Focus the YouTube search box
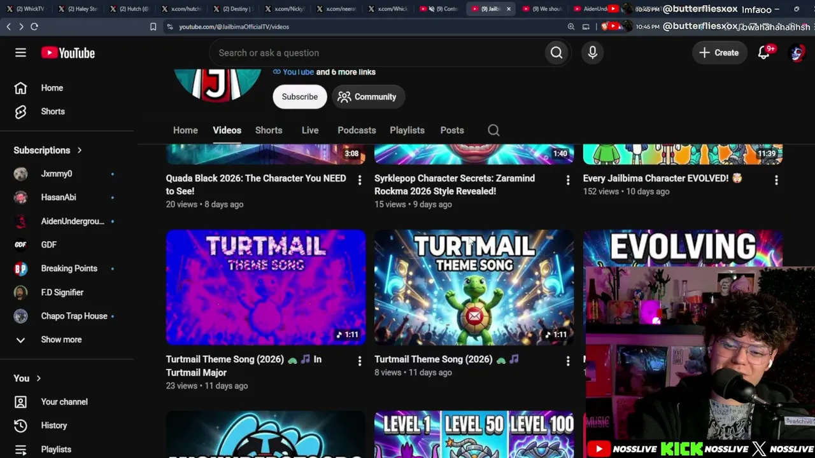This screenshot has width=815, height=458. click(x=376, y=53)
